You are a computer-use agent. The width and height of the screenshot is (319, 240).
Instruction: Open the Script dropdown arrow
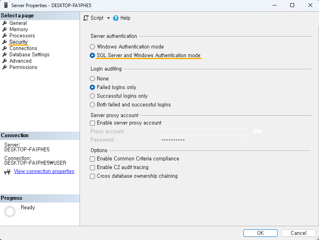[x=108, y=18]
